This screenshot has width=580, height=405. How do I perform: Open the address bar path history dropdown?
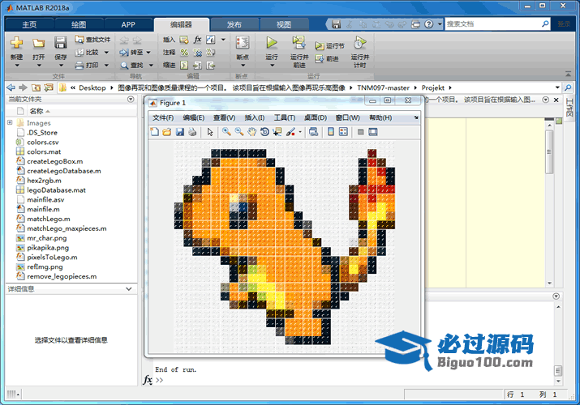557,87
